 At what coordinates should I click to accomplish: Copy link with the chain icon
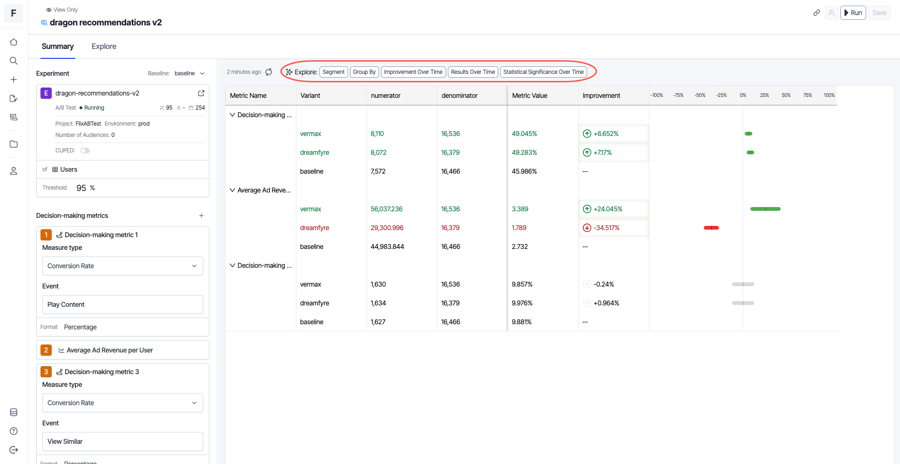[817, 13]
